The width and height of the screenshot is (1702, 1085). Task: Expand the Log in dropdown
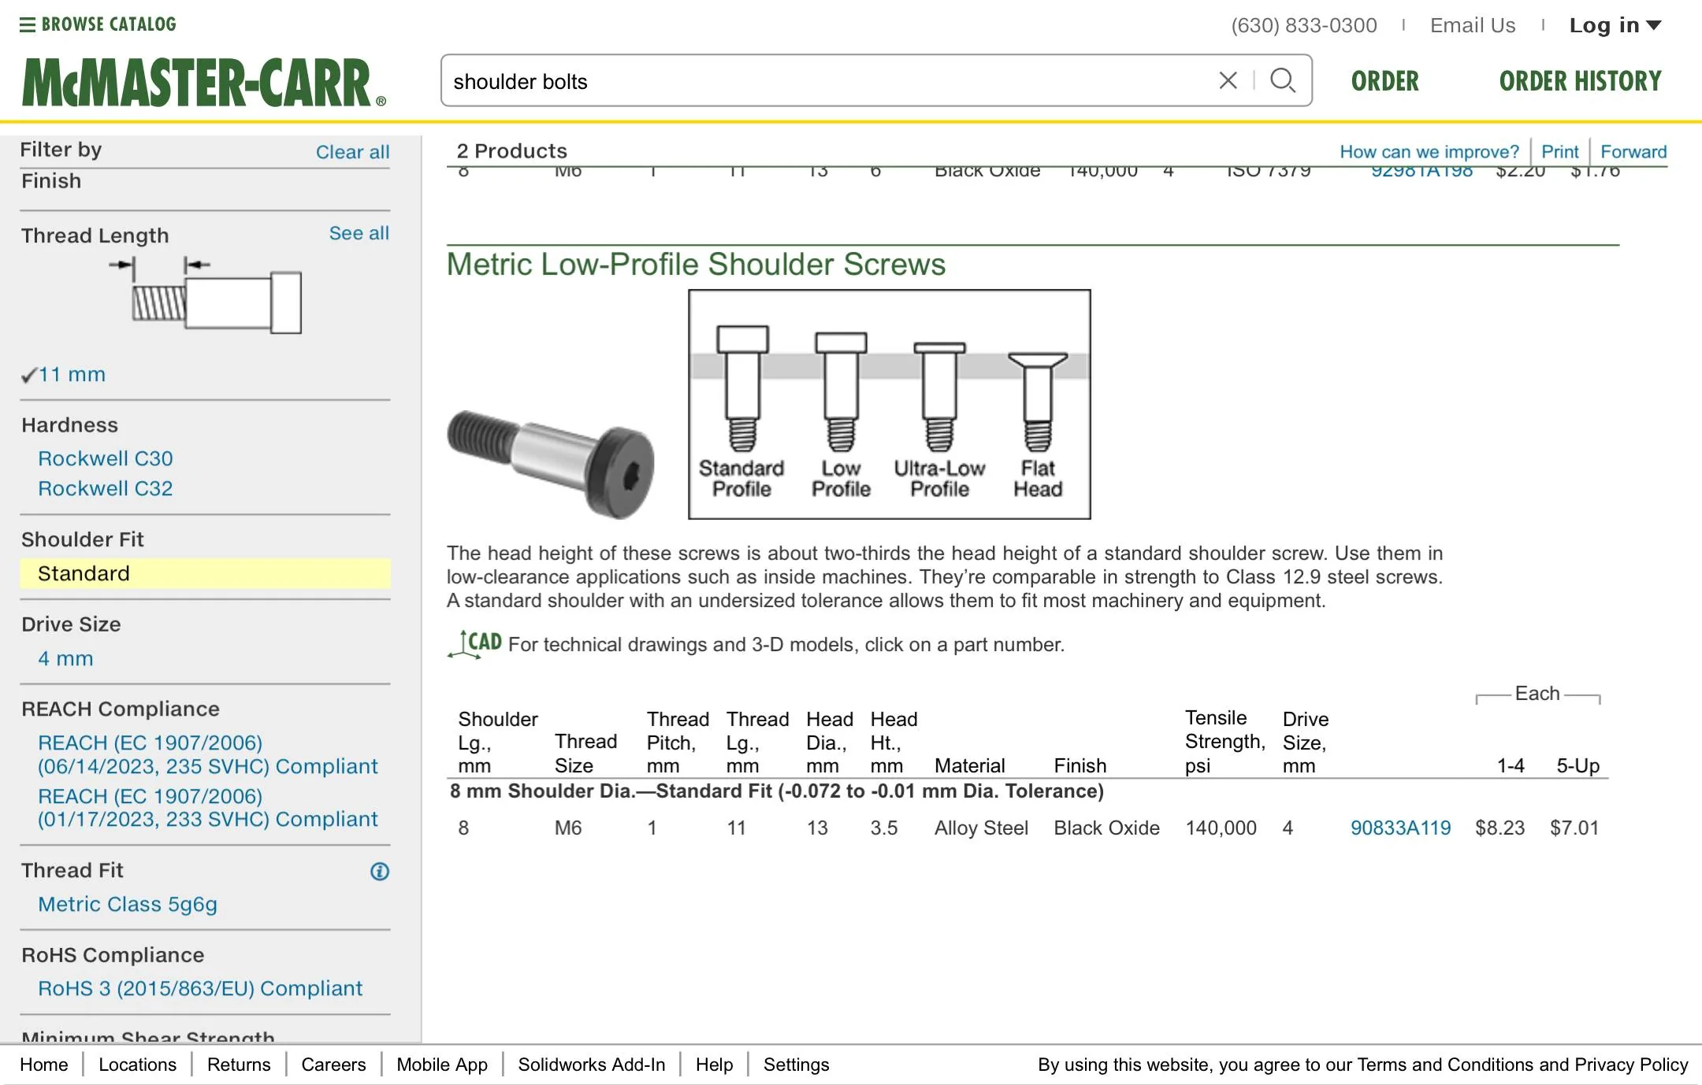[1615, 25]
